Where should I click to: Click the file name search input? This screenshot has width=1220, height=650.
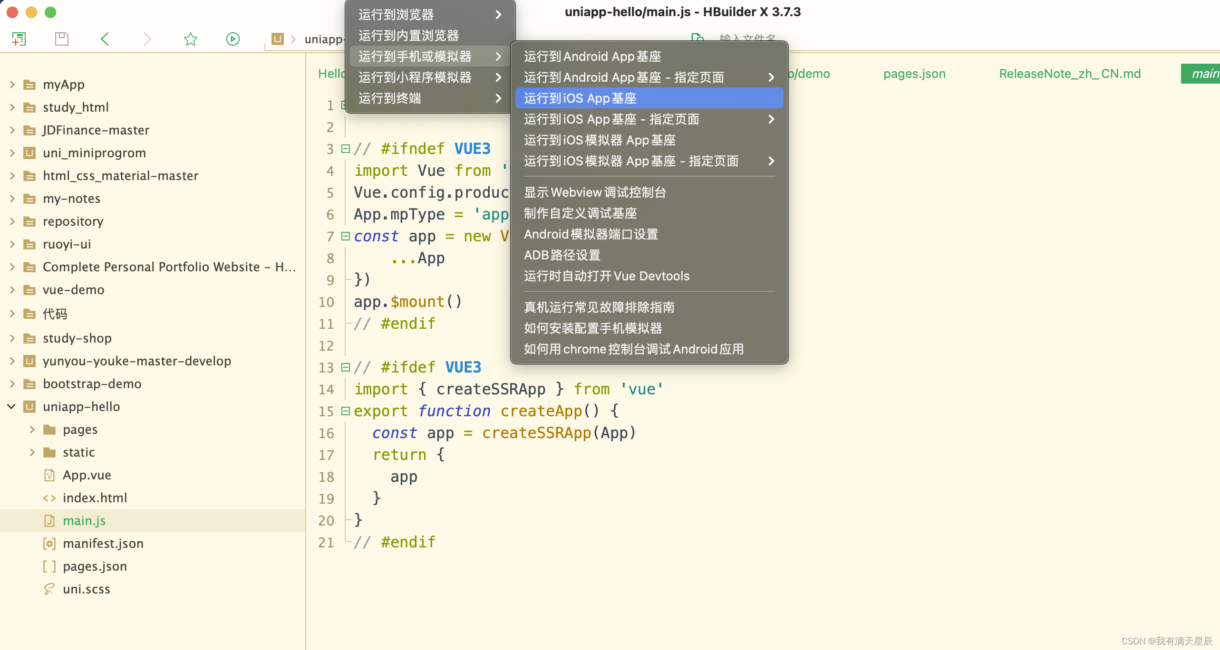pos(747,38)
